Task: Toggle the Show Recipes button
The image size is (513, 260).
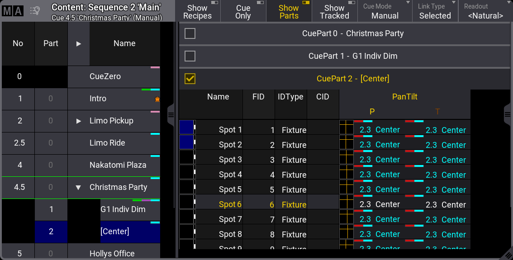Action: coord(197,11)
